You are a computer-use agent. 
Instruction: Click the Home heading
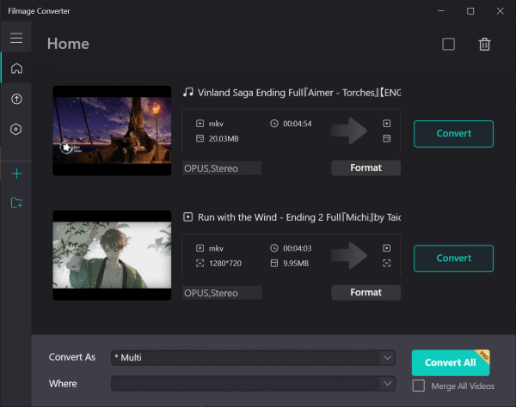coord(68,44)
